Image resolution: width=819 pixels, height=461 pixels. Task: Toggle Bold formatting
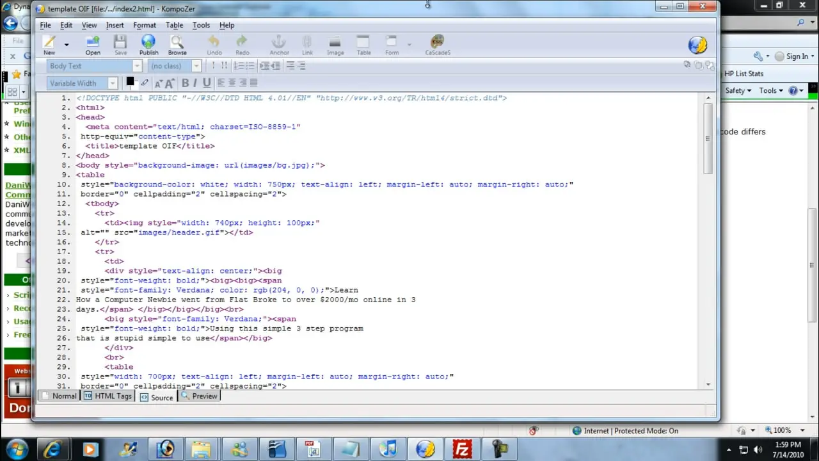pyautogui.click(x=185, y=83)
